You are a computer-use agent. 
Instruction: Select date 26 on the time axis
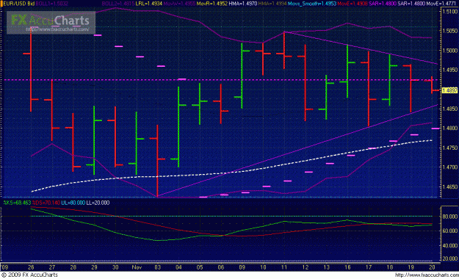tap(31, 267)
